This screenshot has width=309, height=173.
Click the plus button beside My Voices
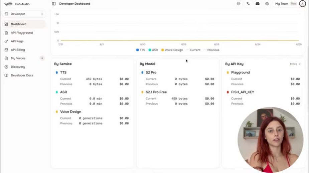click(x=42, y=58)
